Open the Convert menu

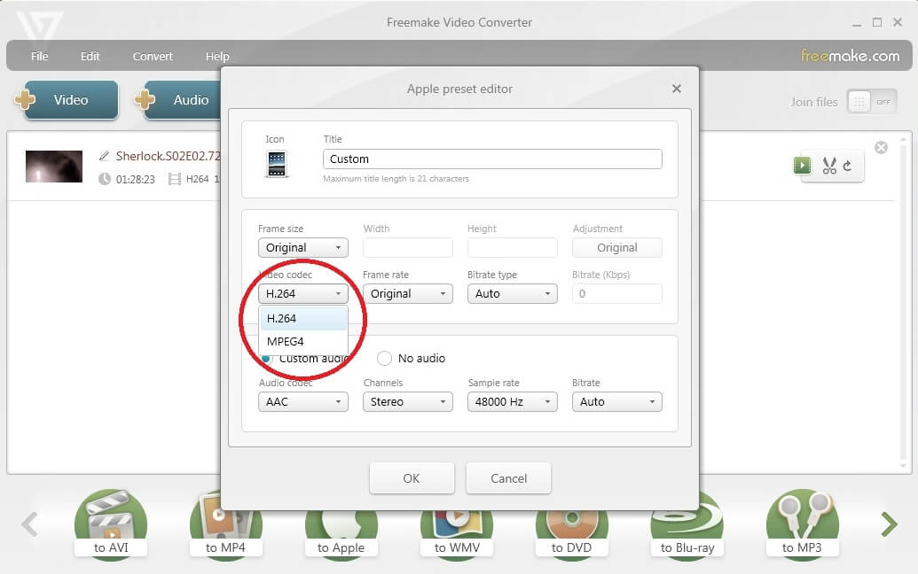click(153, 56)
